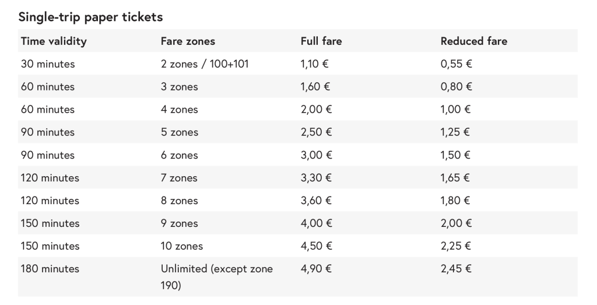Image resolution: width=597 pixels, height=305 pixels.
Task: Select the '5 zones' cell
Action: 179,132
